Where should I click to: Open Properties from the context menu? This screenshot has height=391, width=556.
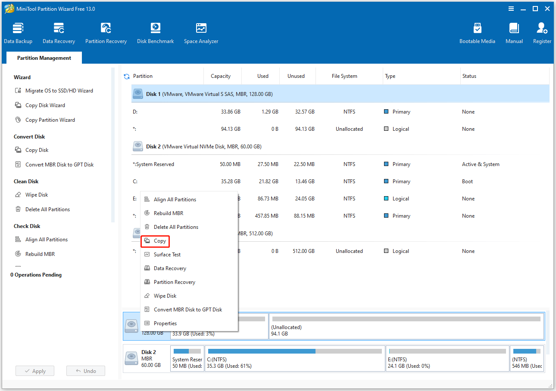pyautogui.click(x=166, y=323)
